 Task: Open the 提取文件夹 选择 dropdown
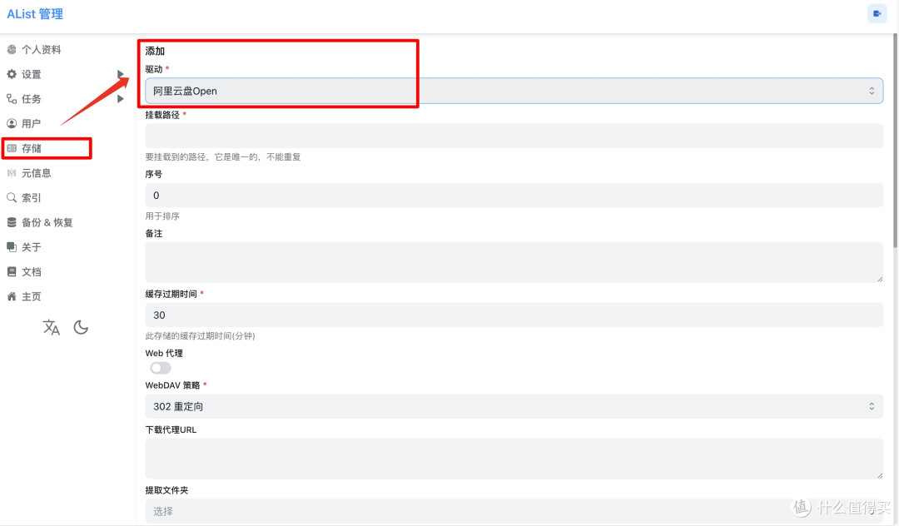point(514,511)
